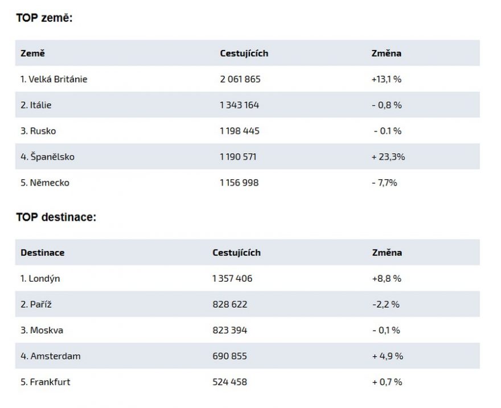This screenshot has height=408, width=501.
Task: Select the '3. Moskva' cell
Action: [42, 330]
